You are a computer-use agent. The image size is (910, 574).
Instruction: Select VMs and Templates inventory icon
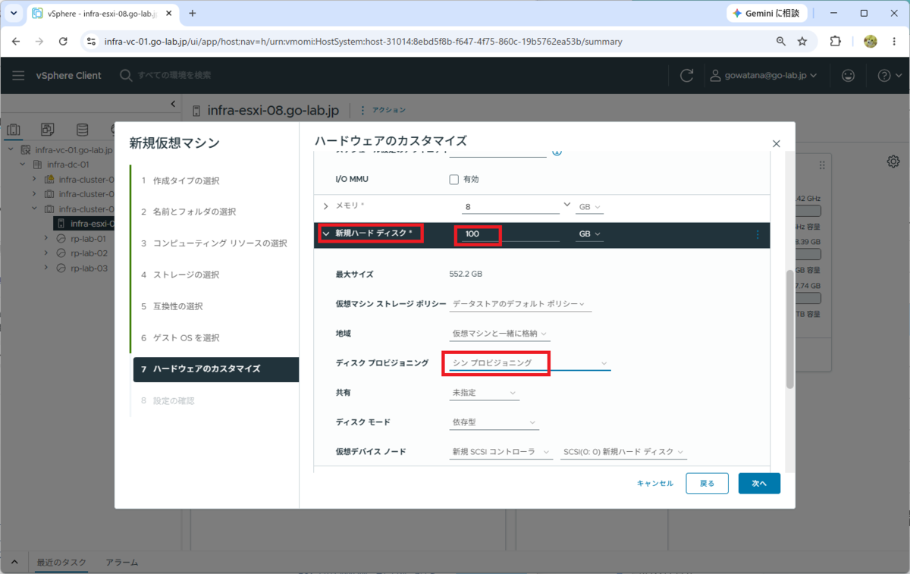pos(48,130)
